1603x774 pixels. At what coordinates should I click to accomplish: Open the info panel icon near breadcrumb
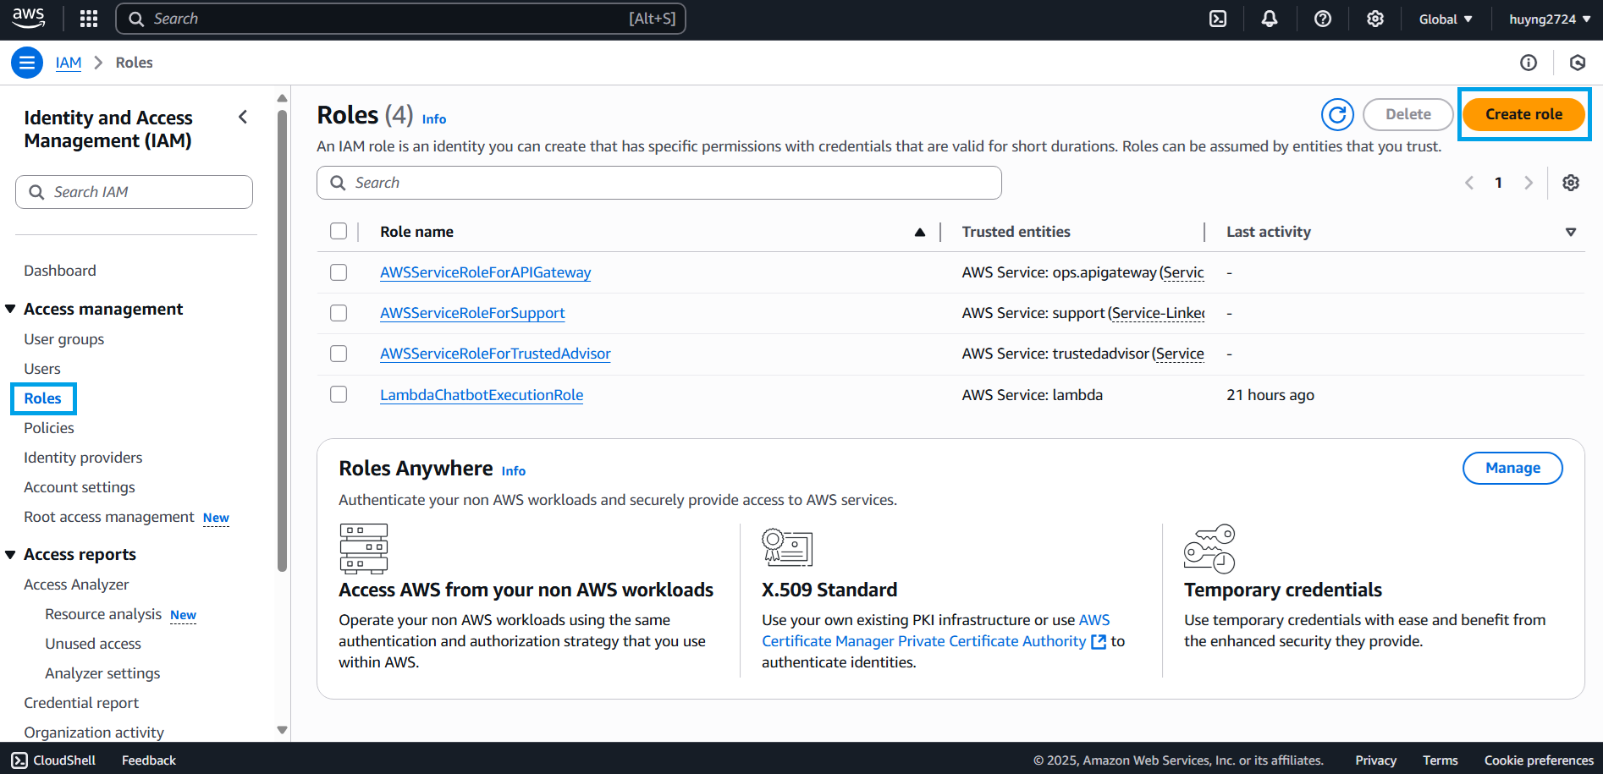tap(1529, 63)
